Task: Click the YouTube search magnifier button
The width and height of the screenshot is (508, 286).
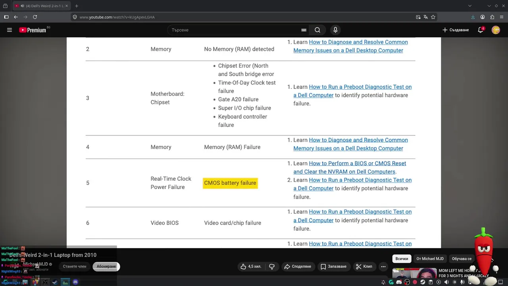Action: pos(317,30)
